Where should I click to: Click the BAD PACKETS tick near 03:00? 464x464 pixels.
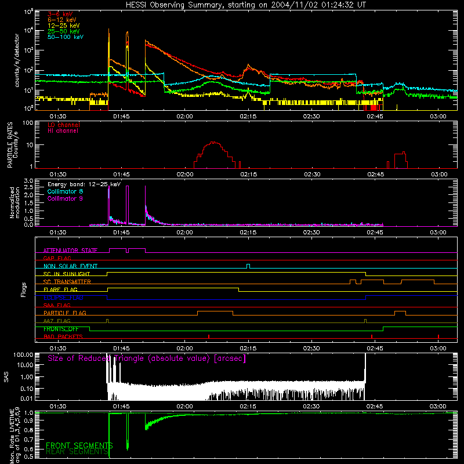(x=438, y=336)
